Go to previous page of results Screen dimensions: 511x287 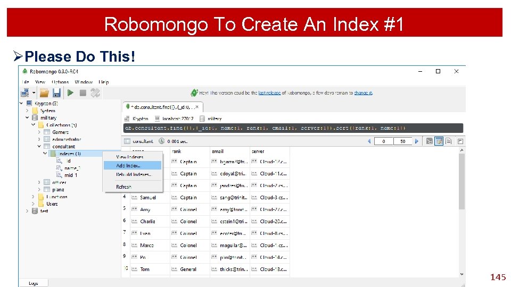click(x=369, y=141)
